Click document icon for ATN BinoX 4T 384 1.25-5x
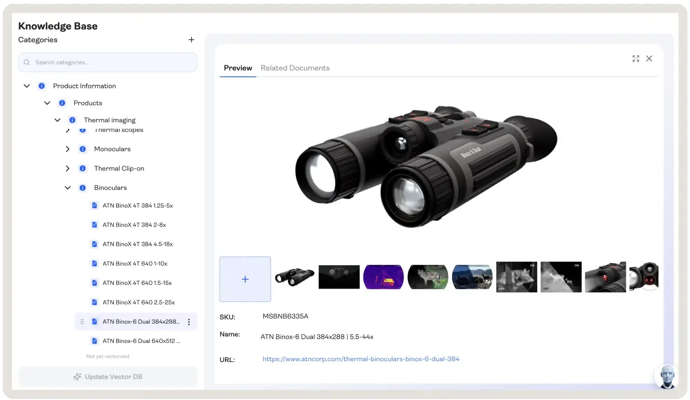This screenshot has height=400, width=690. pyautogui.click(x=95, y=205)
